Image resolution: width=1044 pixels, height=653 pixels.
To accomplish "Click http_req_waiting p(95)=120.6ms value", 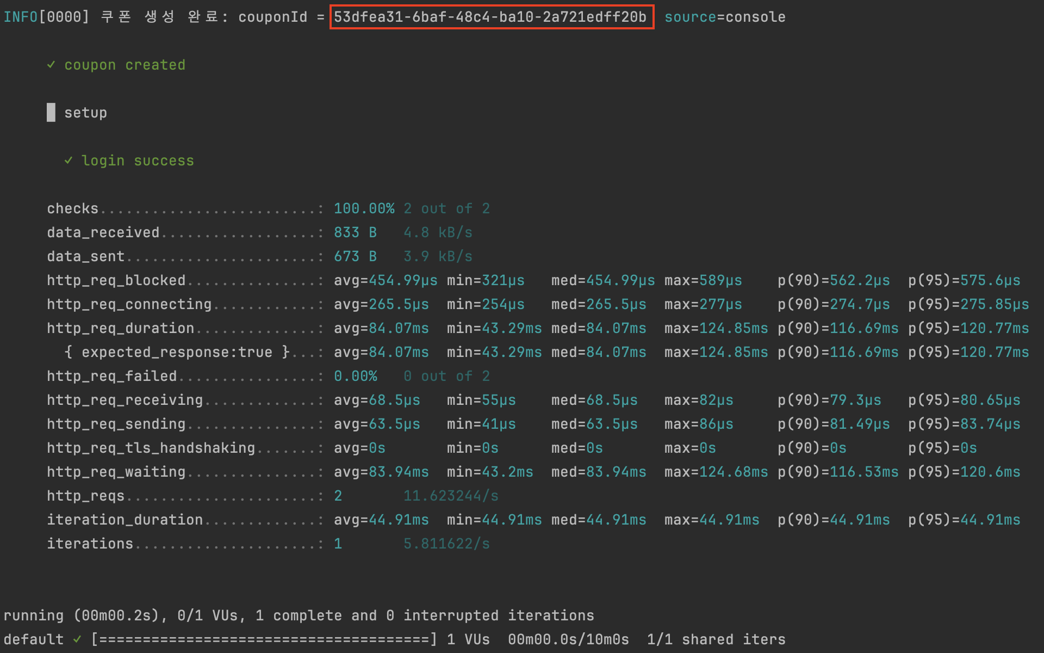I will 964,472.
